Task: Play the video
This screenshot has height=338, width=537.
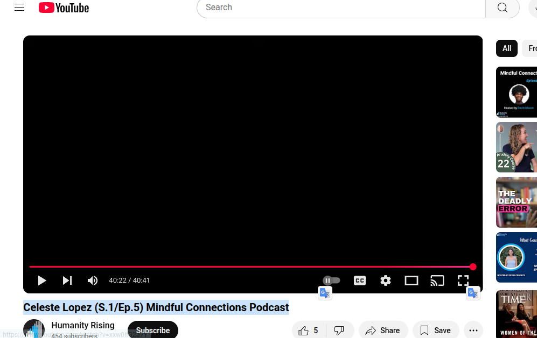Action: (x=42, y=281)
